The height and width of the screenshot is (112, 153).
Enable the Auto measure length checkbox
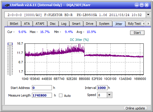(x=61, y=95)
